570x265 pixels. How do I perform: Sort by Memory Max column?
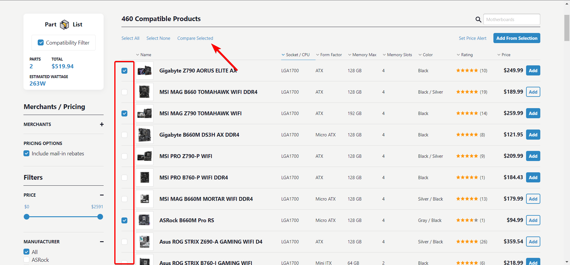click(x=362, y=55)
